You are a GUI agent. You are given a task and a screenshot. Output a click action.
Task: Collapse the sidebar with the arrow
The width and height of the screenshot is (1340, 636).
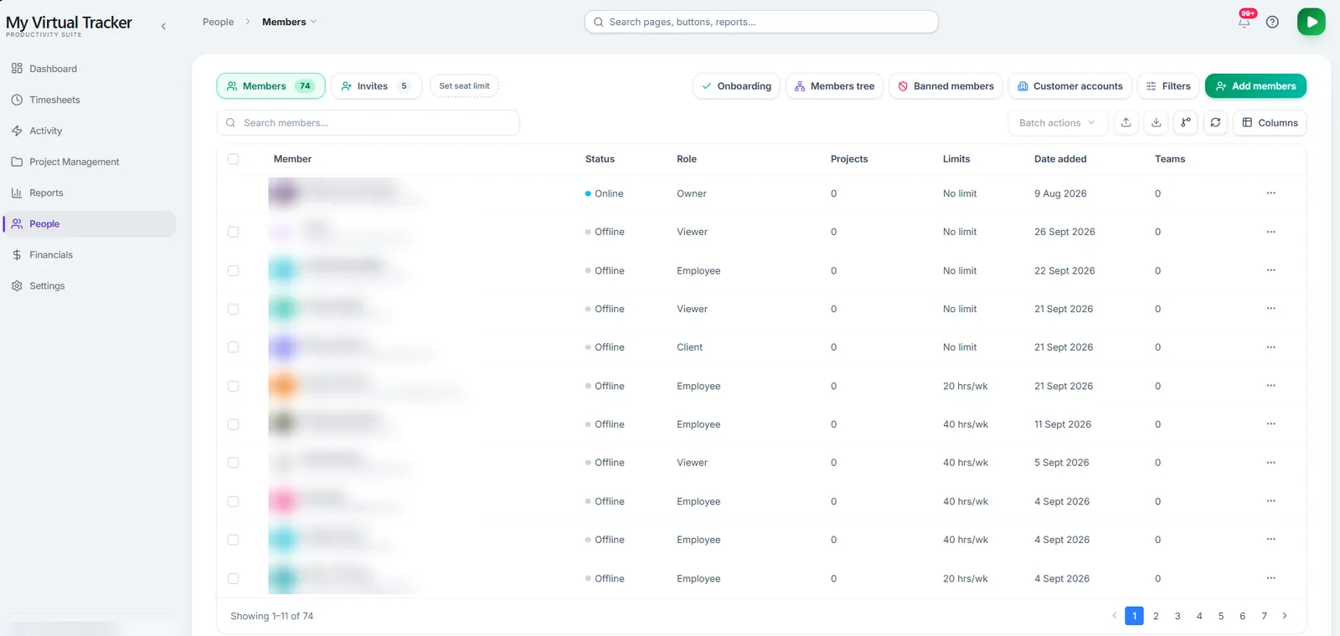pos(163,27)
